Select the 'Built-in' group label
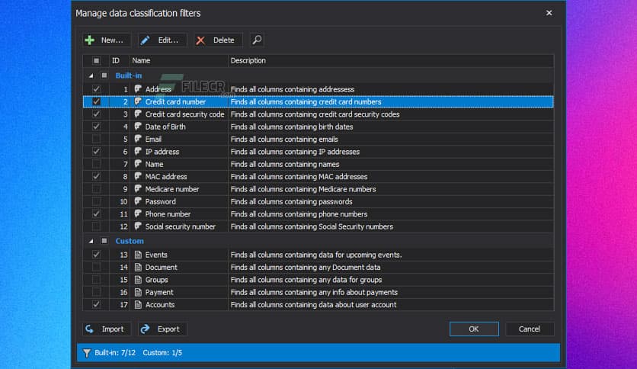 click(x=128, y=75)
